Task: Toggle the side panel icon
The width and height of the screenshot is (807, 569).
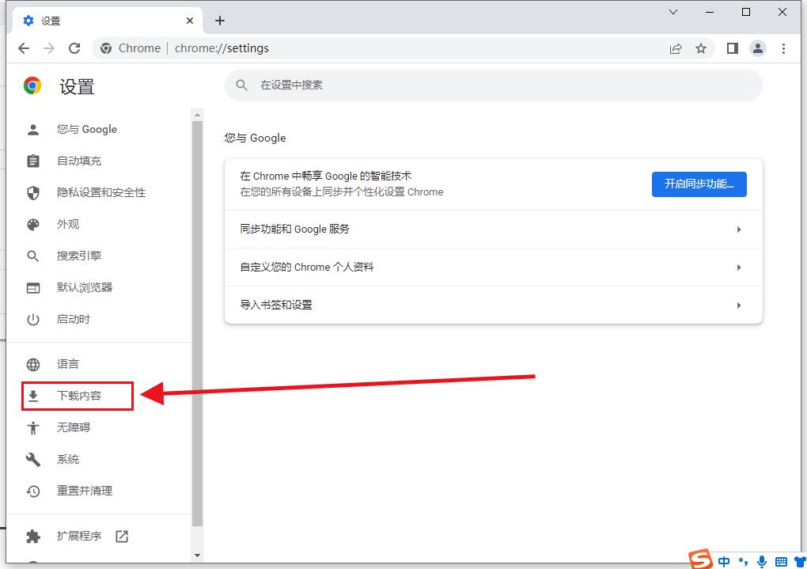Action: 733,48
